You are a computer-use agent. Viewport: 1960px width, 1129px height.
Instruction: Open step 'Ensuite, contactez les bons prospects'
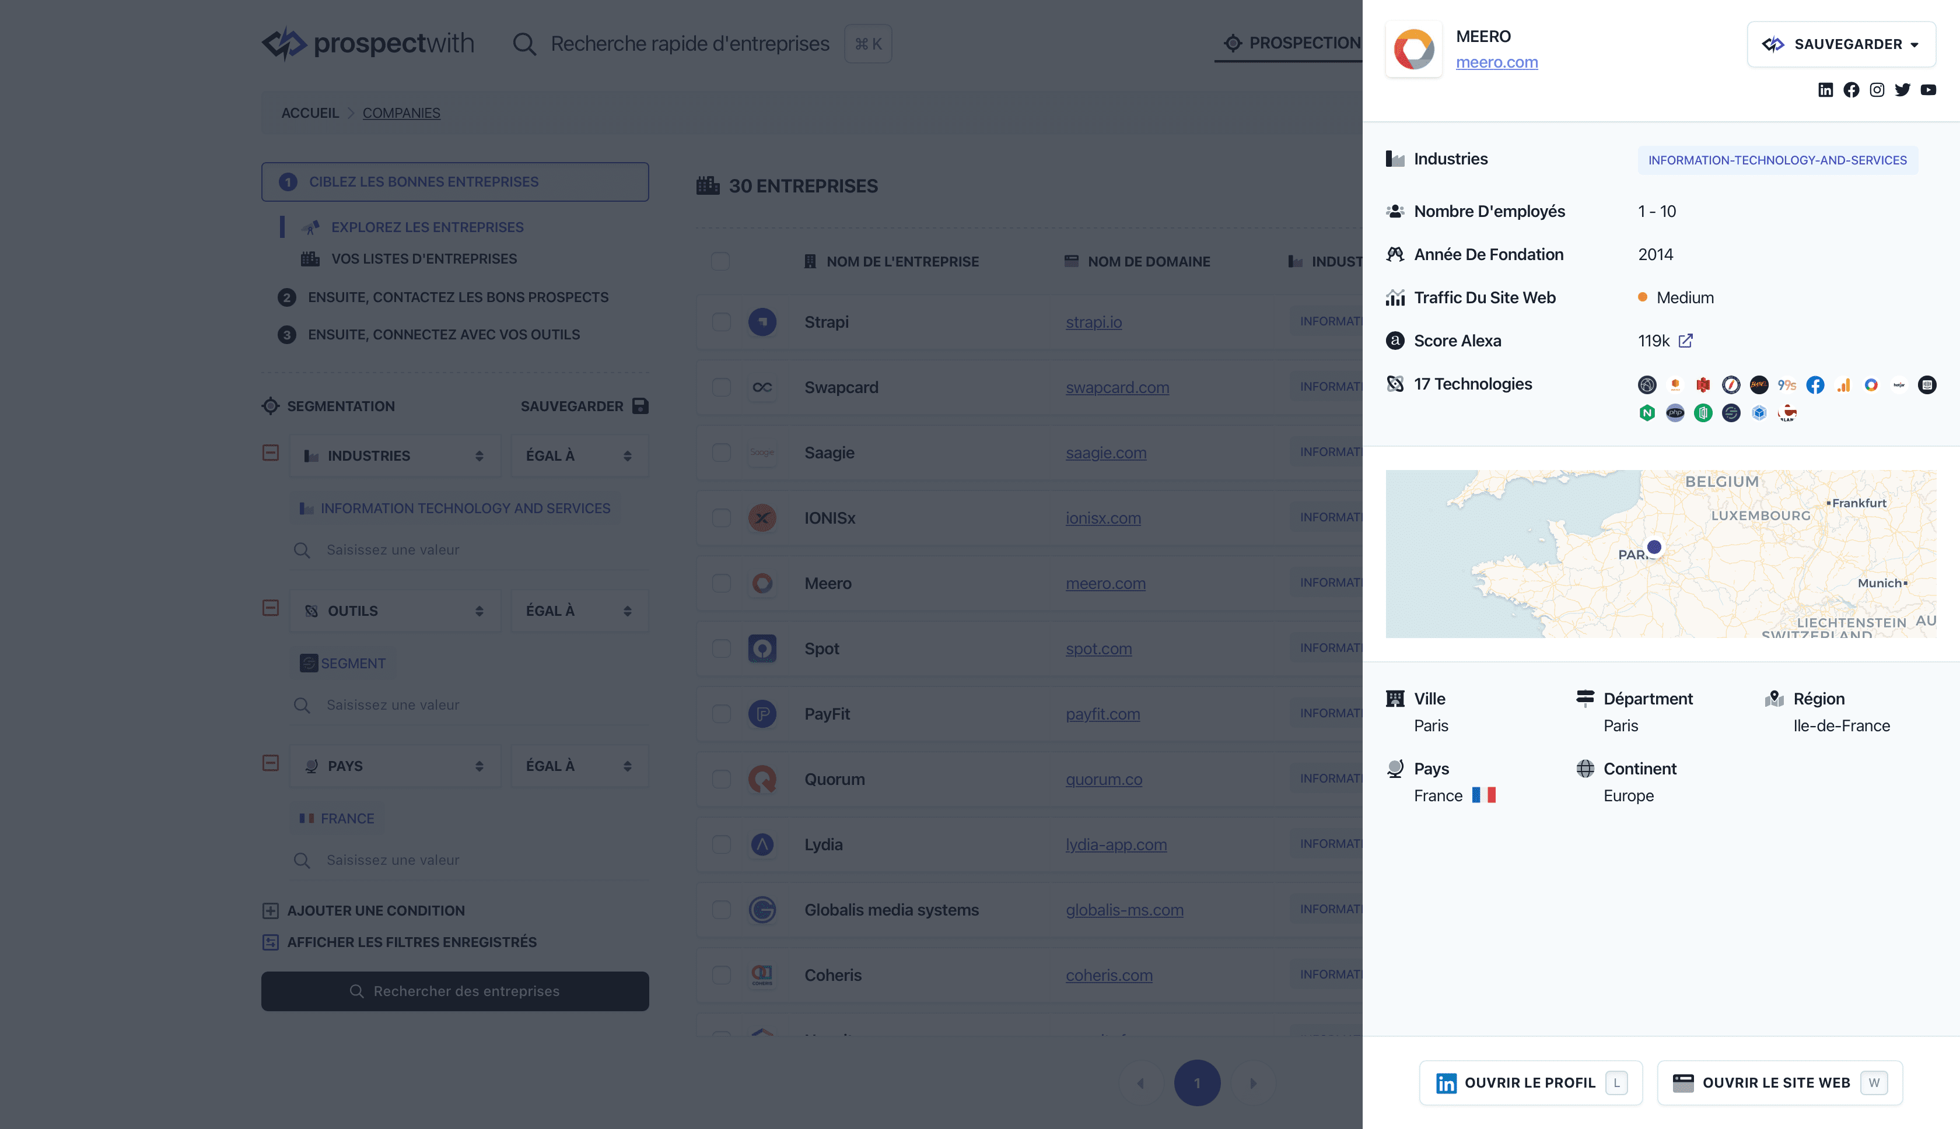pos(443,297)
